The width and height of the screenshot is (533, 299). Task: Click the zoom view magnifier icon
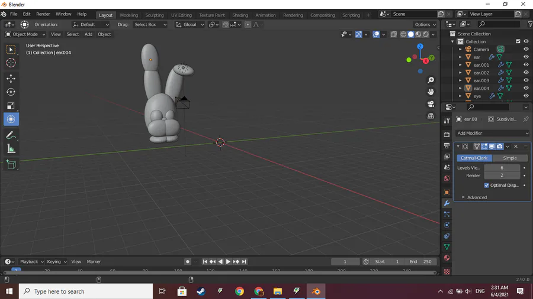[x=431, y=80]
